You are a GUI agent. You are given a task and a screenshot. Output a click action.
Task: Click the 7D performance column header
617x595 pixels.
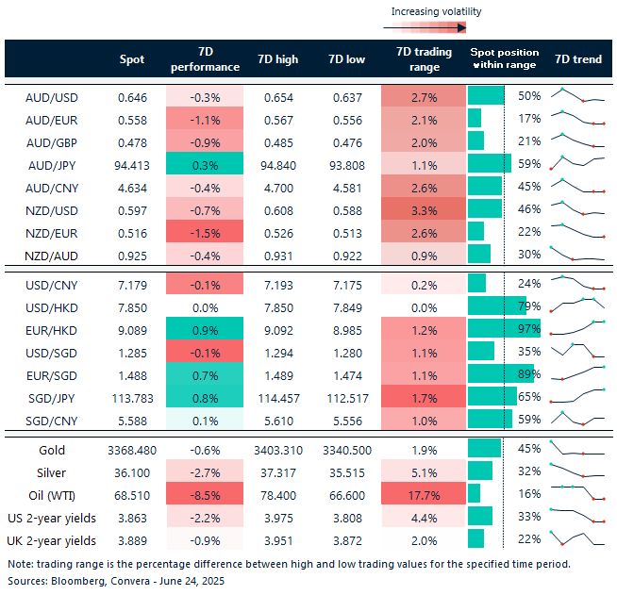(205, 59)
